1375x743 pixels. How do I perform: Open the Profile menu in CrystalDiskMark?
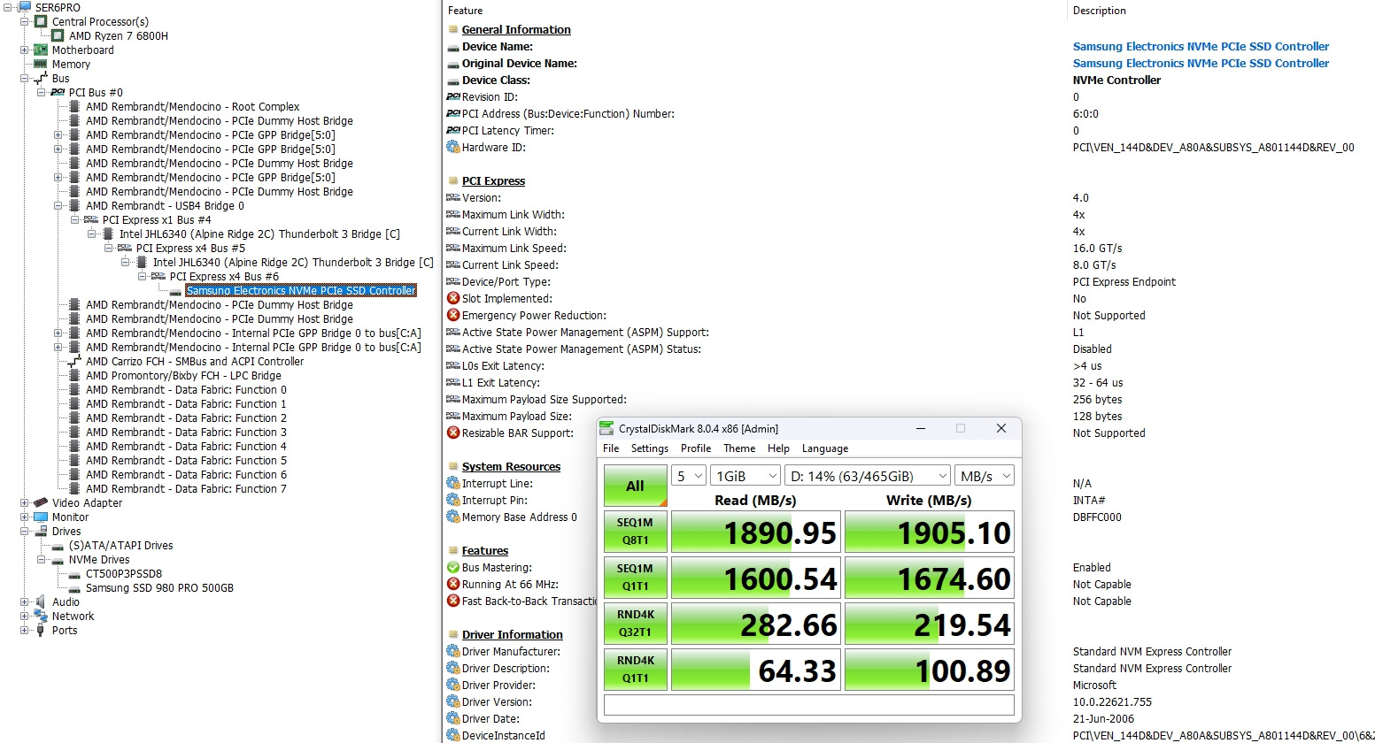696,448
